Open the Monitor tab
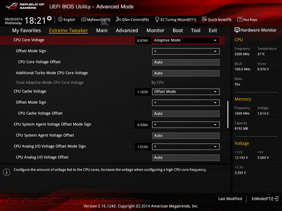The width and height of the screenshot is (282, 211). coord(156,30)
